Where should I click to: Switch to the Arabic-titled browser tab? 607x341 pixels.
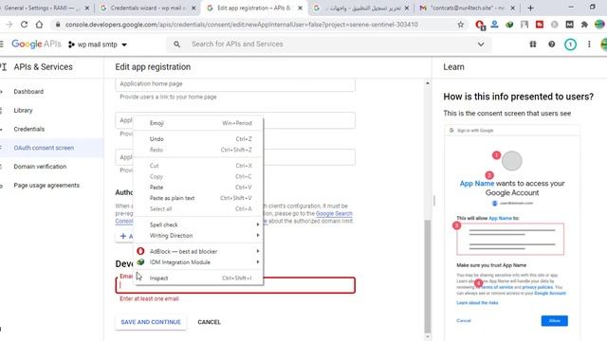pyautogui.click(x=360, y=8)
